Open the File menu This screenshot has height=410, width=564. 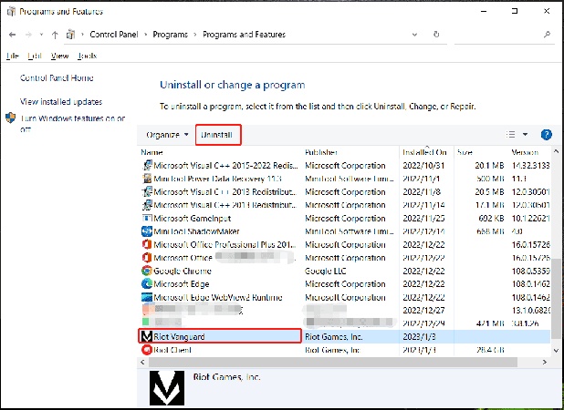[12, 56]
